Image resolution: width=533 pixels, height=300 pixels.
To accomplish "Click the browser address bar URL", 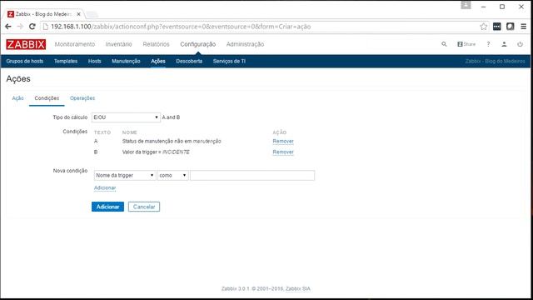I will (x=181, y=27).
